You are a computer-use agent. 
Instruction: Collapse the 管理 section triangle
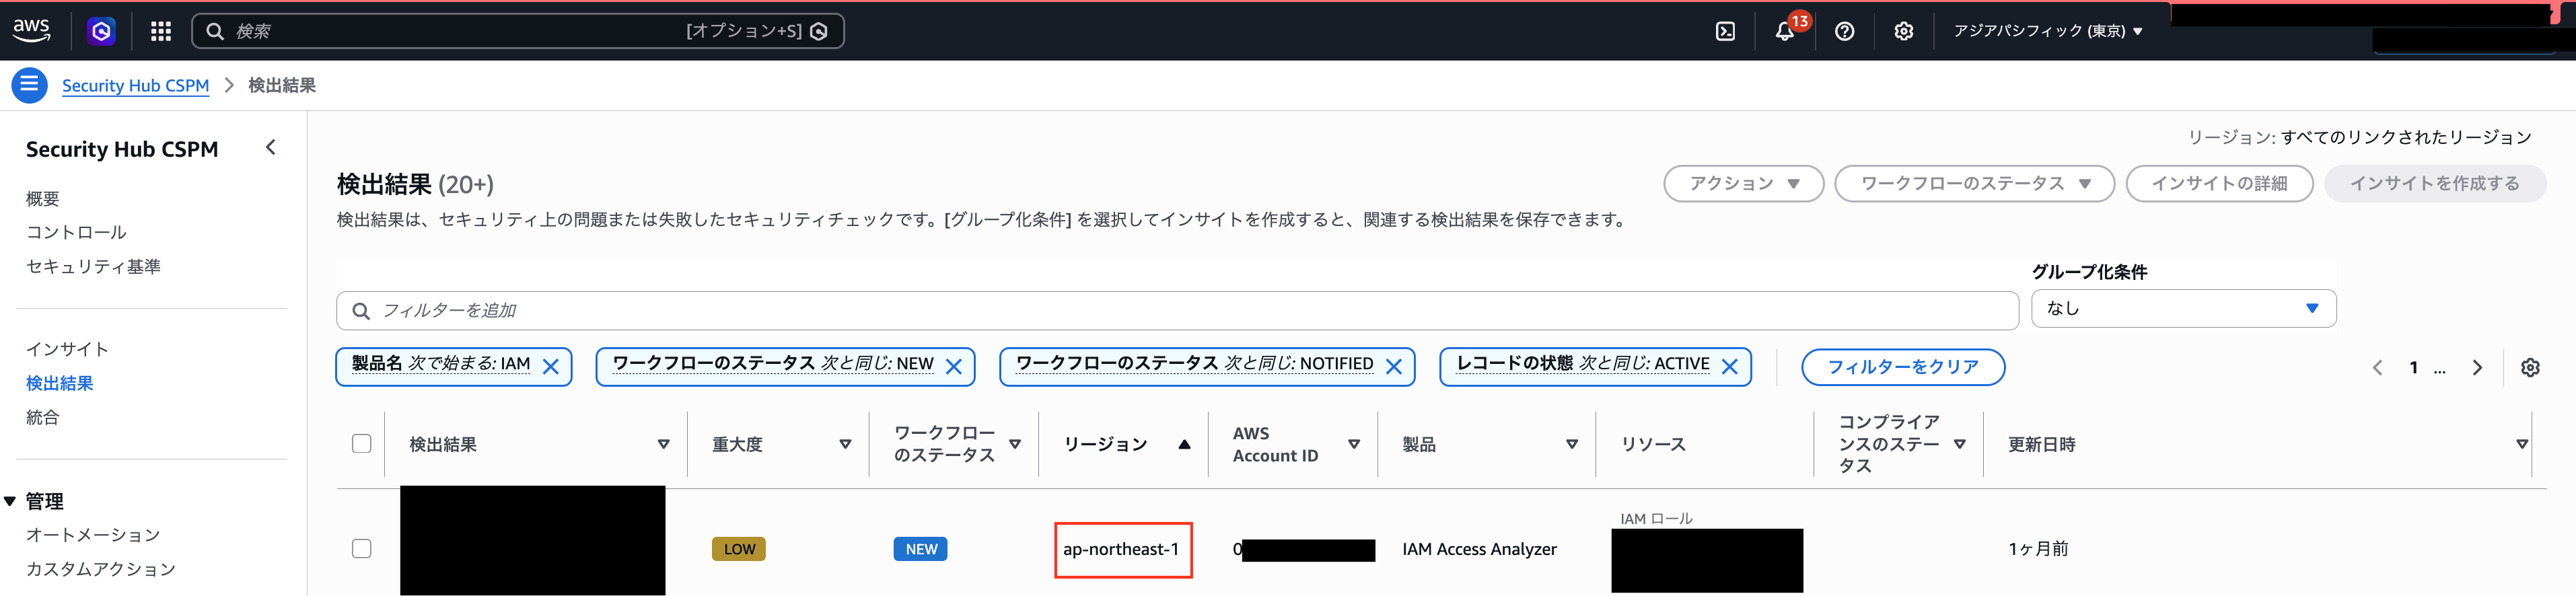click(10, 501)
